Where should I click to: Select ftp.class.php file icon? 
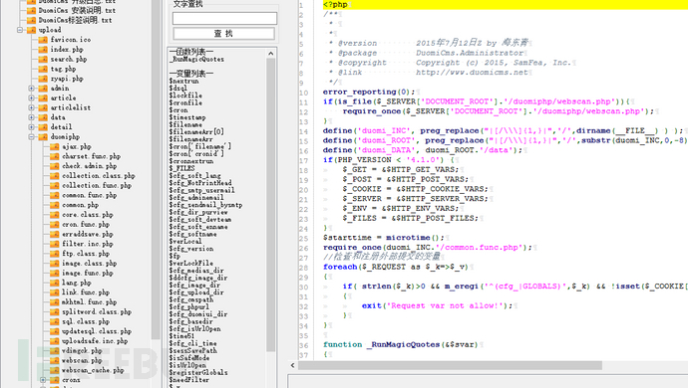click(x=55, y=253)
